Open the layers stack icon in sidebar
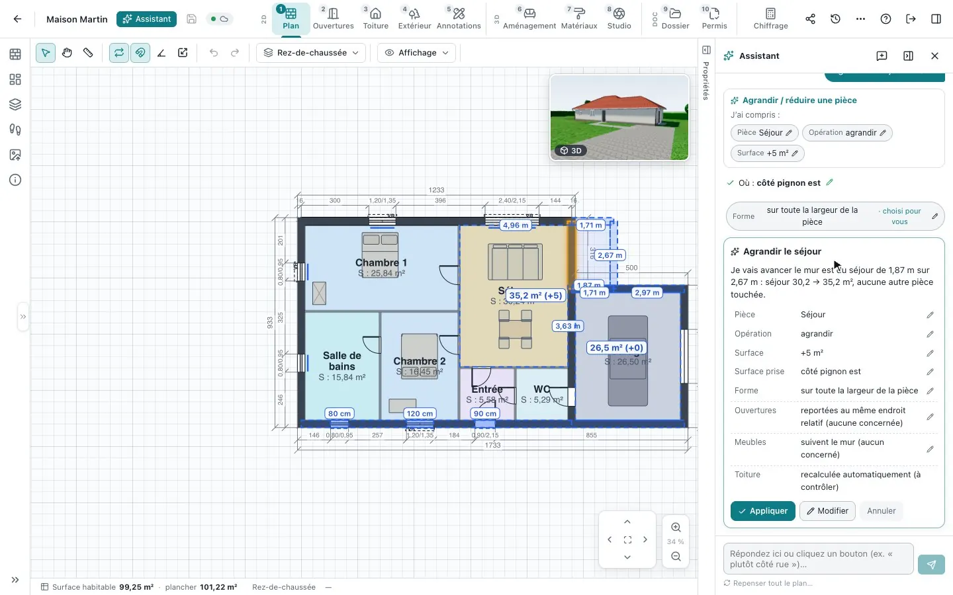953x595 pixels. [x=15, y=104]
